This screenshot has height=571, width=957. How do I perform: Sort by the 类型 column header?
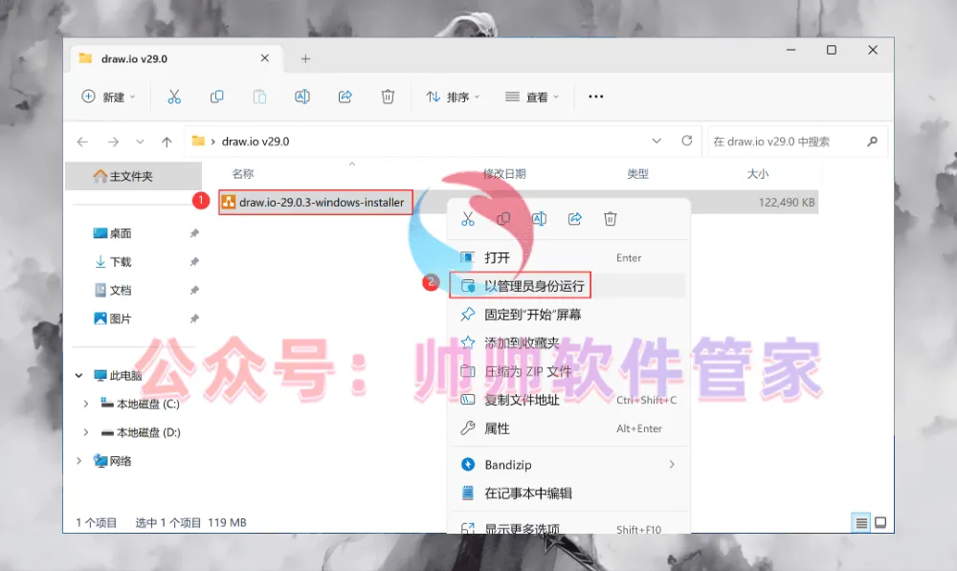point(637,174)
